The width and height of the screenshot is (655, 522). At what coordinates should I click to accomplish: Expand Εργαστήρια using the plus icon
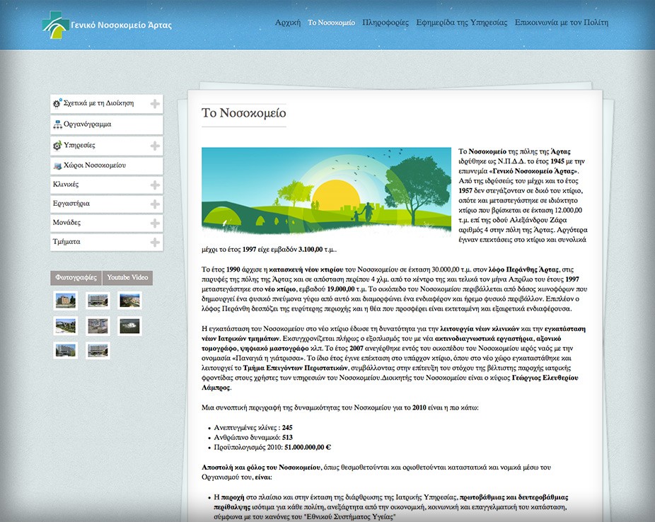point(155,204)
